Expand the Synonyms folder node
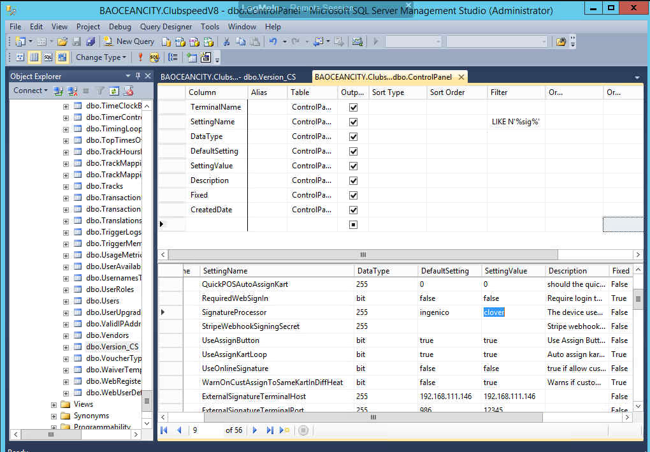The width and height of the screenshot is (650, 452). pyautogui.click(x=54, y=416)
